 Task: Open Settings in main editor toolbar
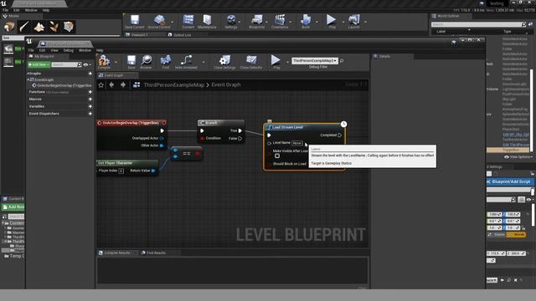tap(231, 21)
